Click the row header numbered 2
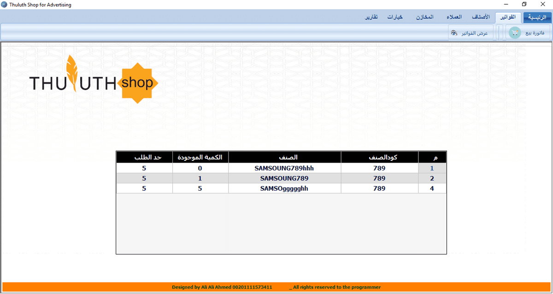The image size is (553, 294). pos(432,178)
